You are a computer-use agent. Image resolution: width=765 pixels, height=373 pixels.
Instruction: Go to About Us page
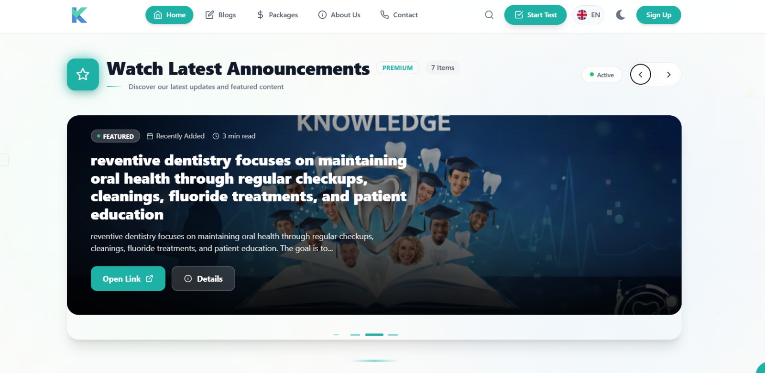339,15
